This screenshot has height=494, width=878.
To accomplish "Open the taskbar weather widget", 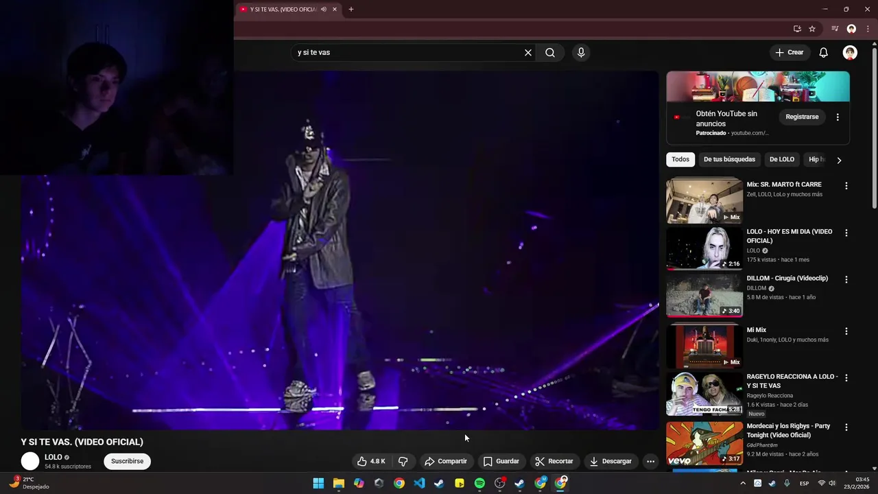I will pyautogui.click(x=29, y=483).
